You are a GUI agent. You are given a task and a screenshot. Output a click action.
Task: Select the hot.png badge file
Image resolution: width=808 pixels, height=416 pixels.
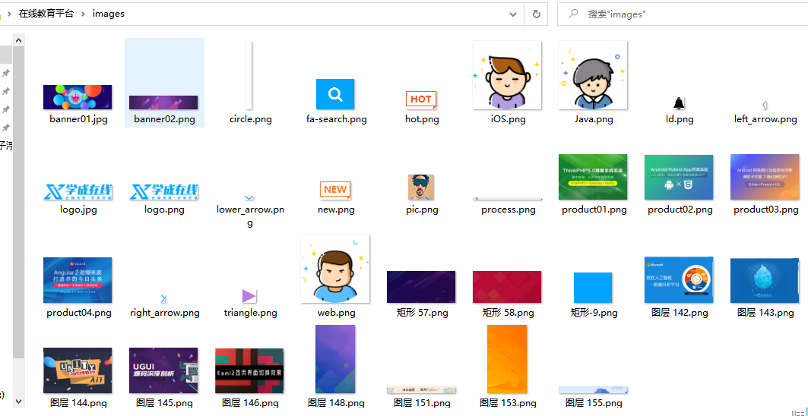click(x=421, y=99)
